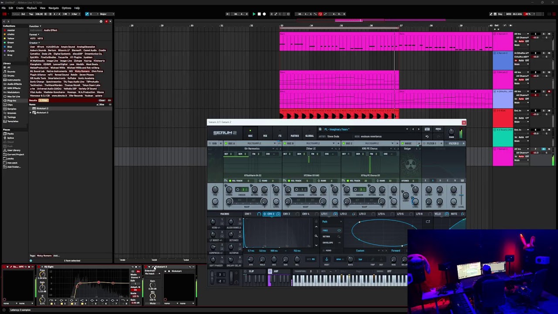
Task: Click the envelope zoom magnifier icon
Action: point(316,236)
